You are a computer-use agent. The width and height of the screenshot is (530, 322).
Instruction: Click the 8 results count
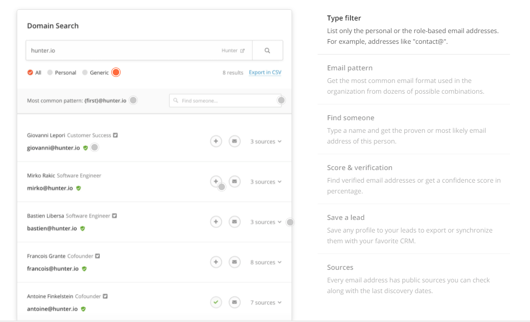click(233, 73)
